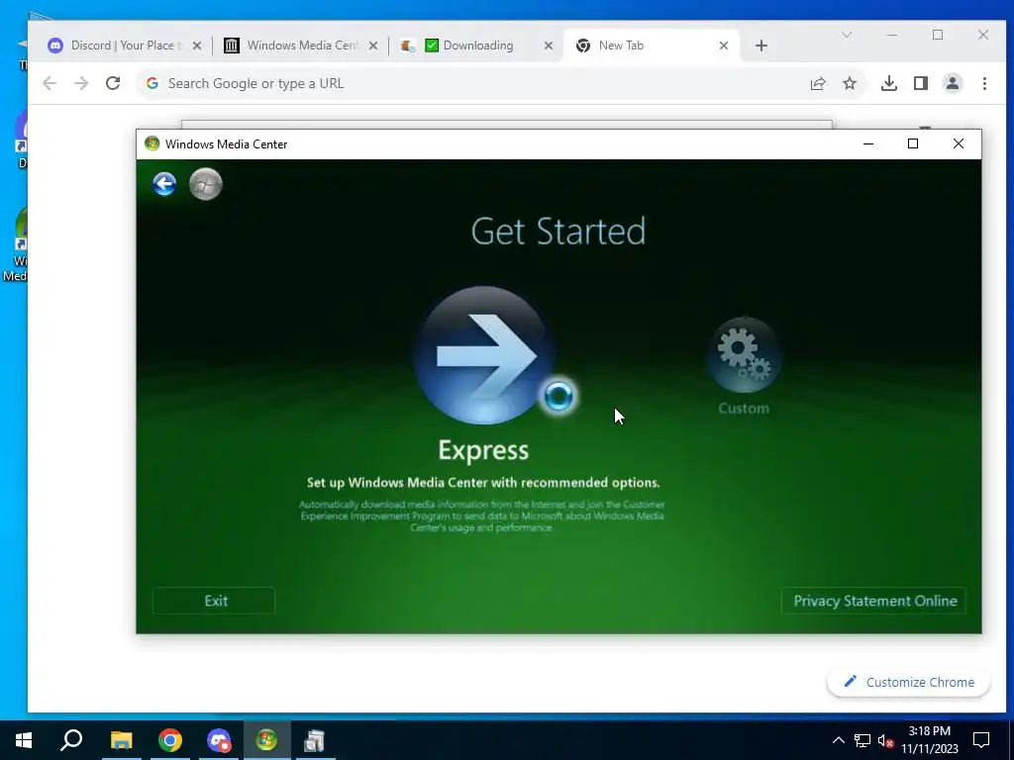This screenshot has height=760, width=1014.
Task: Open Chrome profile menu
Action: coord(953,83)
